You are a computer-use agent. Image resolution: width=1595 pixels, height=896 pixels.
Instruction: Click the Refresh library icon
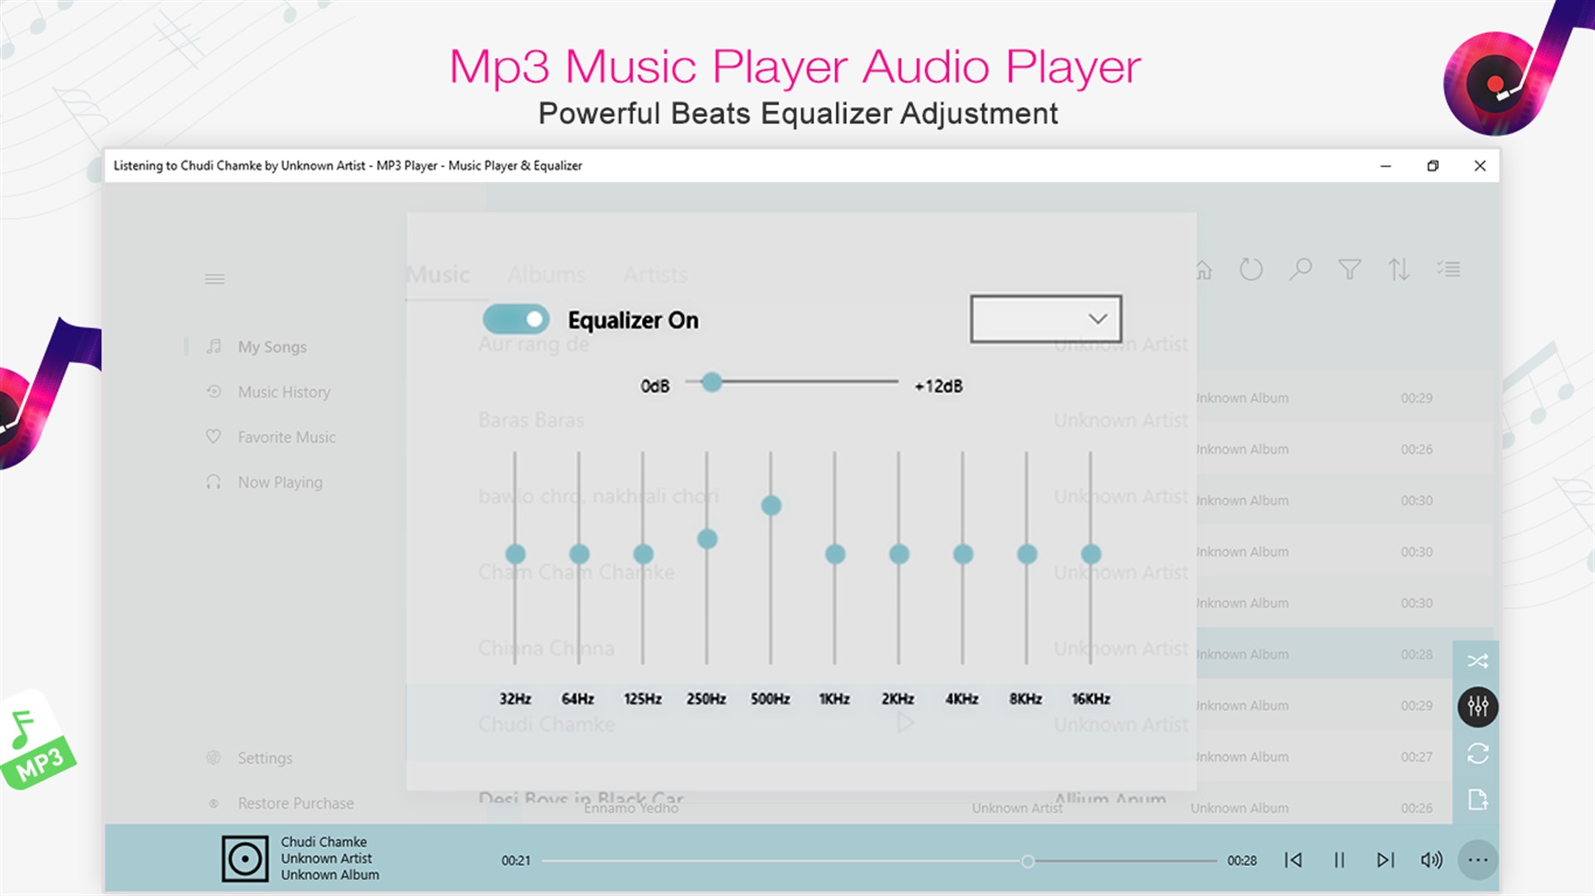pos(1251,270)
